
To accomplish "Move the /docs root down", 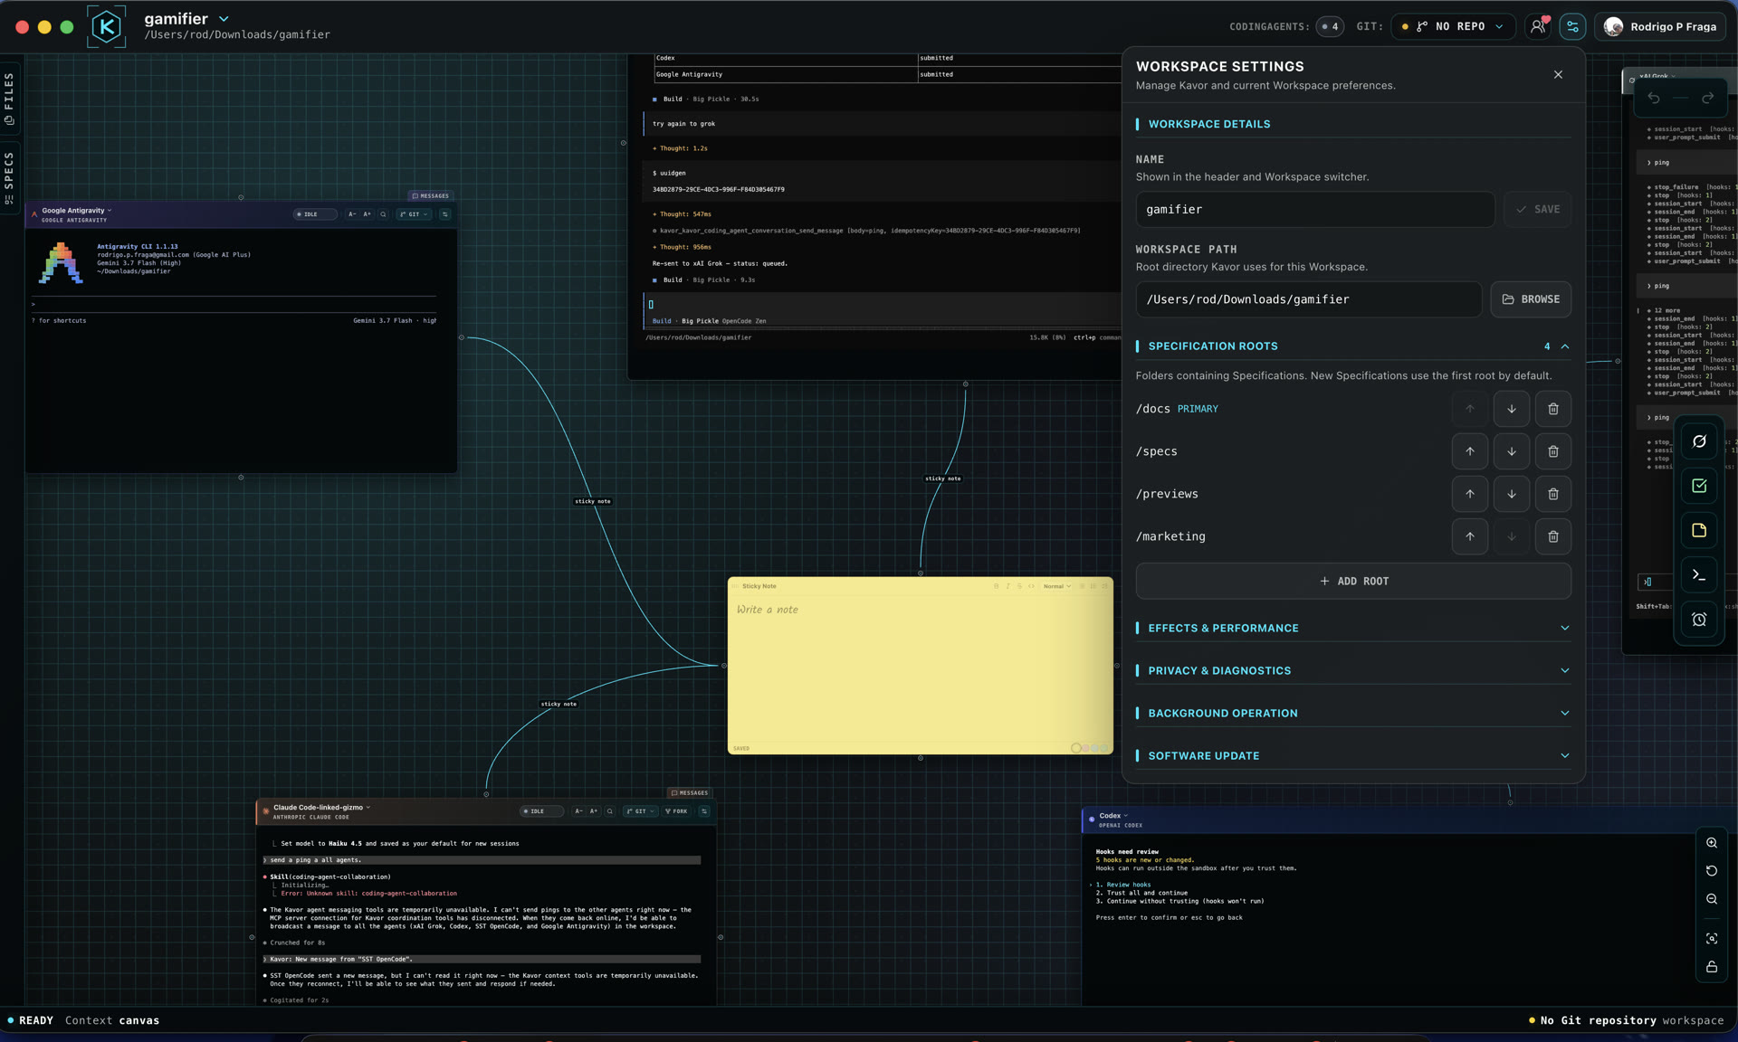I will tap(1511, 409).
